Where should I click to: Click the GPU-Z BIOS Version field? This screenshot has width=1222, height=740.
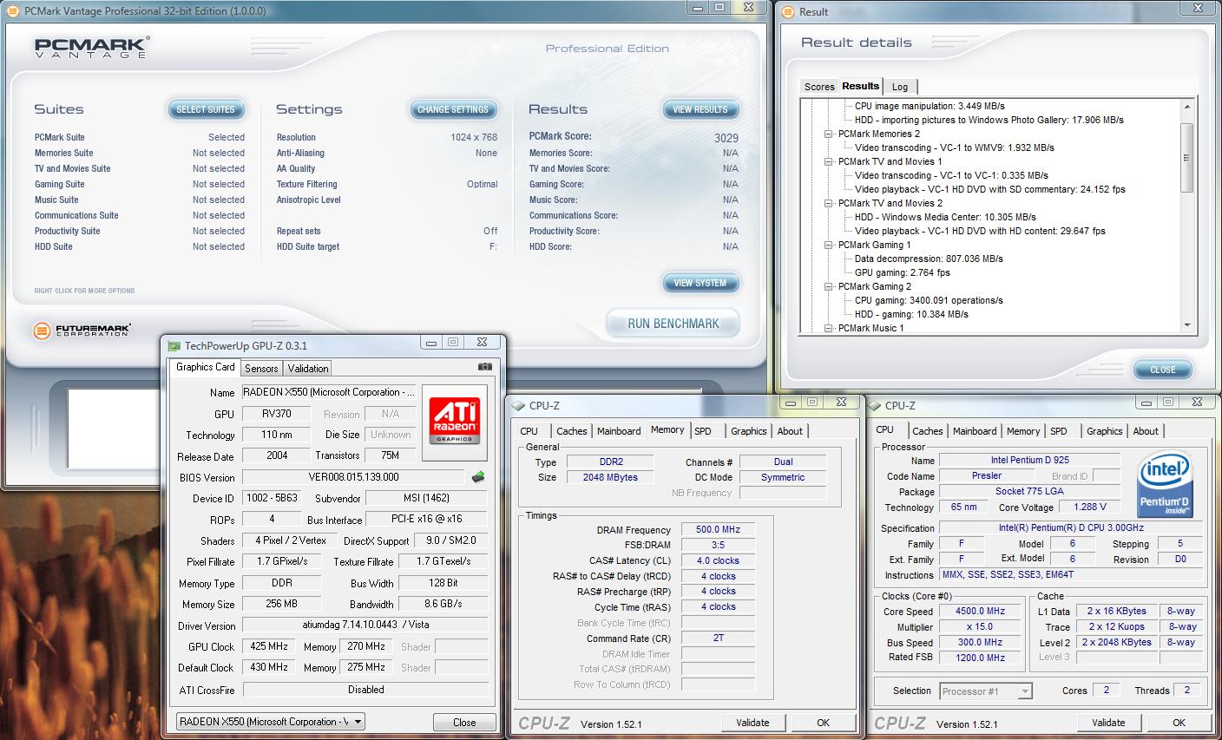click(354, 477)
